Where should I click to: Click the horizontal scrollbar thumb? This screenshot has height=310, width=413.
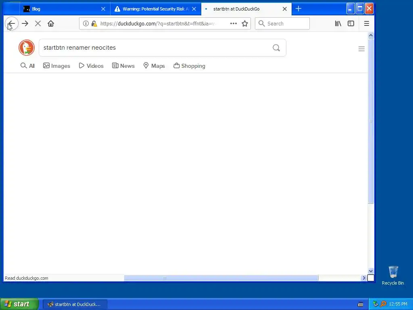click(221, 278)
